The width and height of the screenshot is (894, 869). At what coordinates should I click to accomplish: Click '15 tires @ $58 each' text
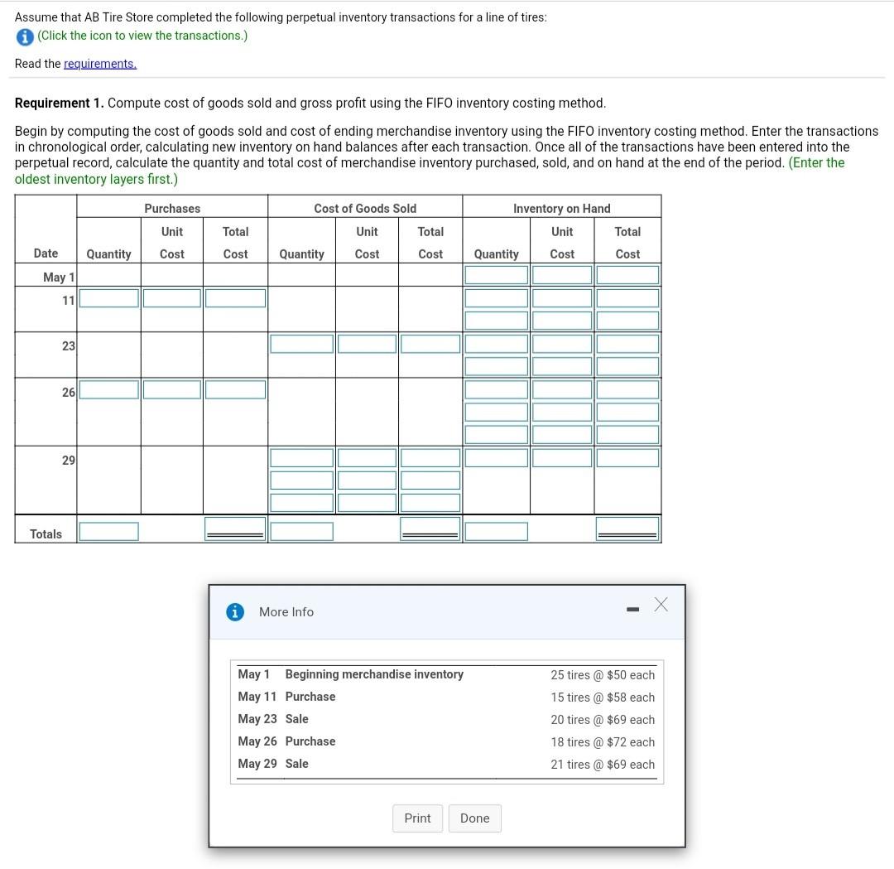point(603,698)
